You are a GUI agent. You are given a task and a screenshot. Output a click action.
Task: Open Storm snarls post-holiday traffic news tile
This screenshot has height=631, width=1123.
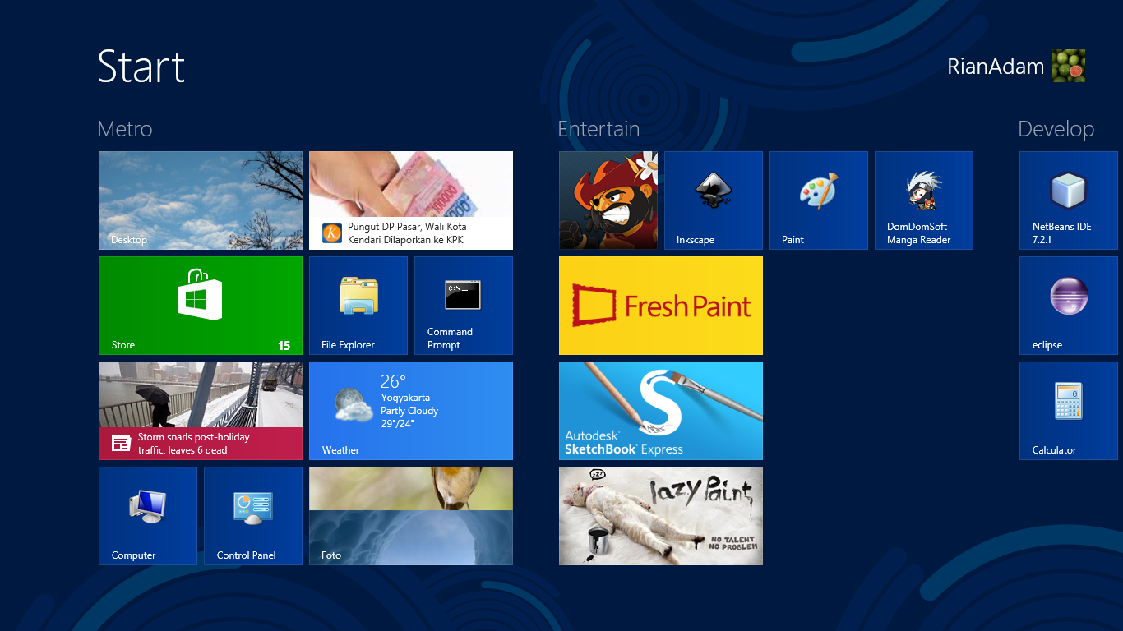pos(201,411)
